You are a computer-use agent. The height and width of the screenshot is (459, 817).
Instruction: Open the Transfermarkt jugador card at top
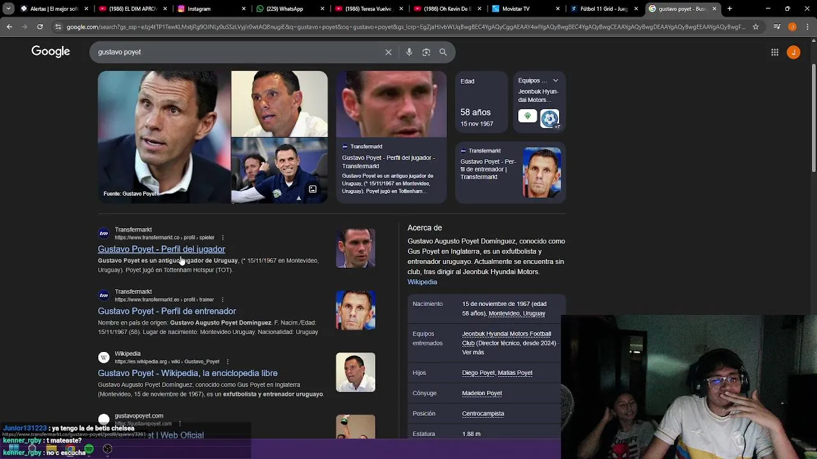coord(391,137)
